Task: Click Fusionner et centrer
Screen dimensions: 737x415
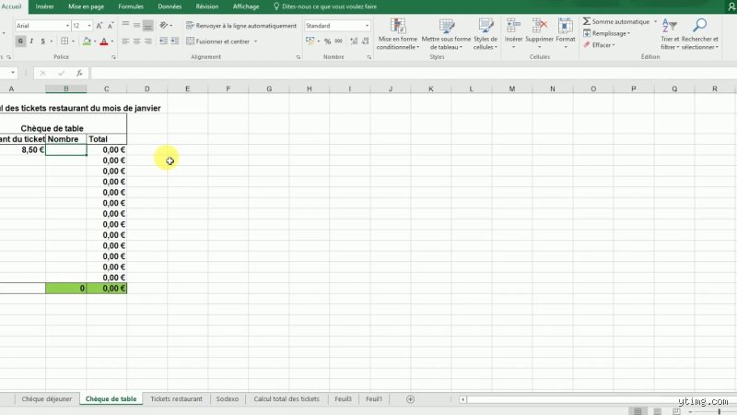Action: point(218,41)
